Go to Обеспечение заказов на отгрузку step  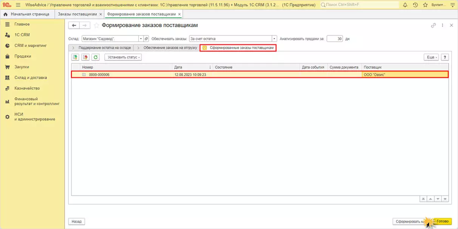[166, 48]
